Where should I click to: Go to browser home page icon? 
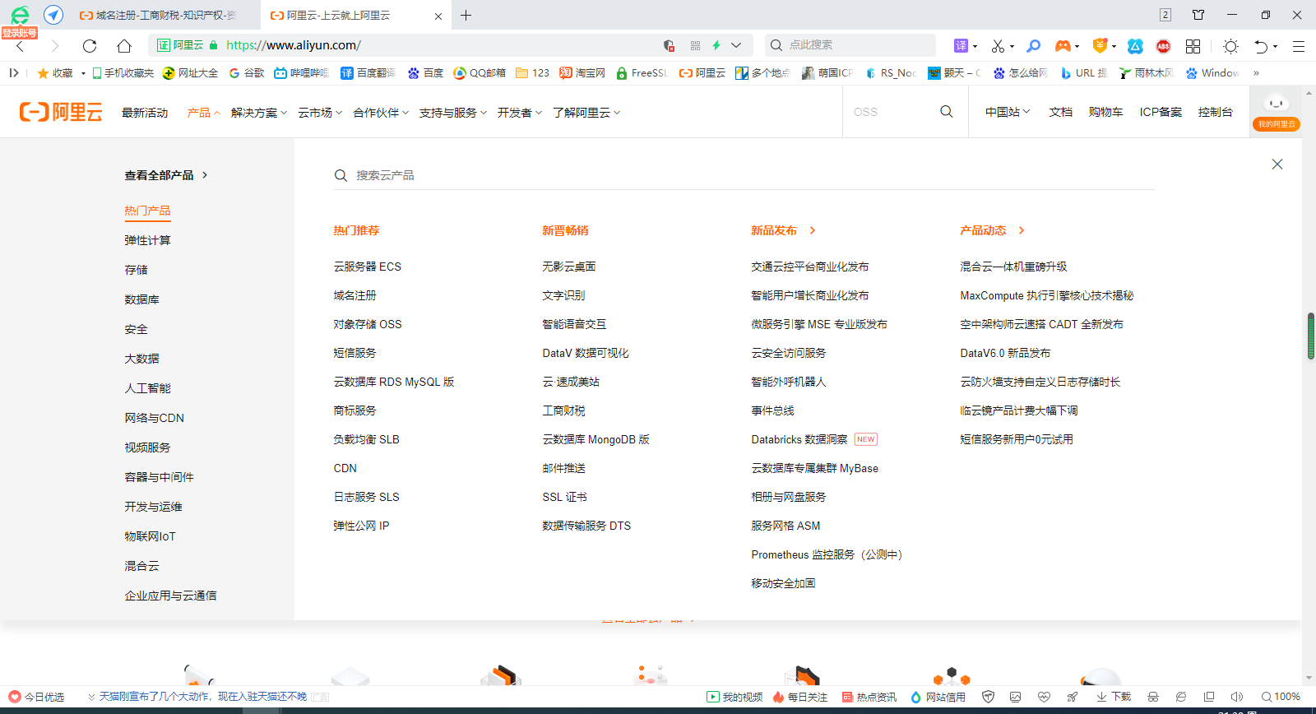124,46
